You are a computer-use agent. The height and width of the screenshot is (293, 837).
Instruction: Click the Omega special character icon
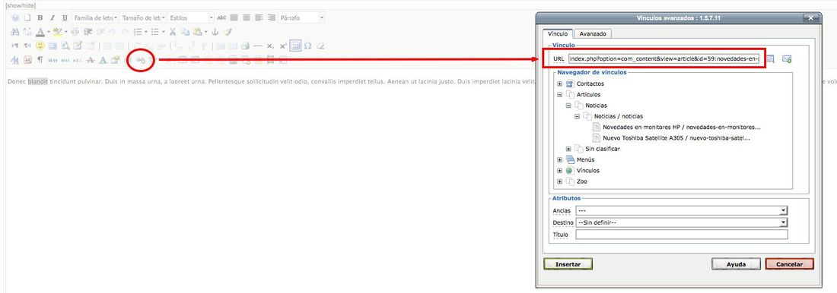pyautogui.click(x=308, y=46)
